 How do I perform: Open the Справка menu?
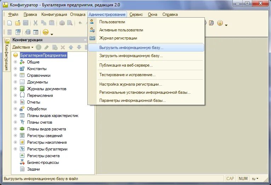170,14
